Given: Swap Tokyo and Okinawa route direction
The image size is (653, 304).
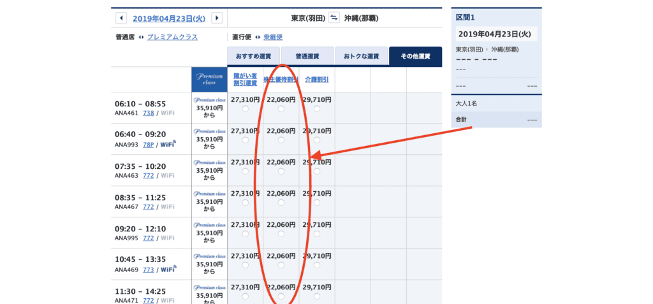Looking at the screenshot, I should pos(334,18).
